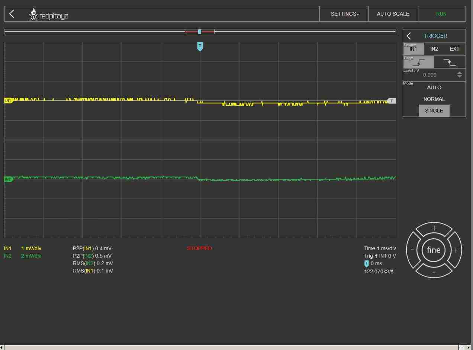
Task: Switch trigger mode to NORMAL
Action: (434, 99)
